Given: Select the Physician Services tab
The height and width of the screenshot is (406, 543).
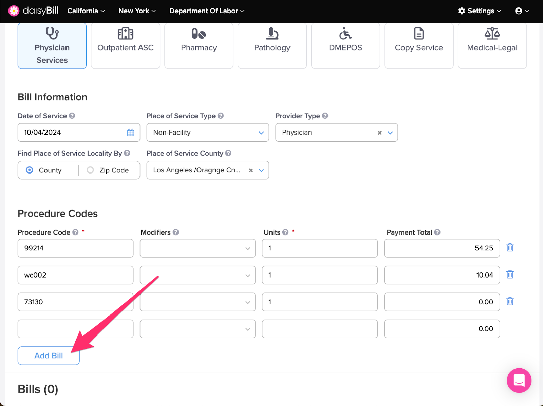Looking at the screenshot, I should [x=52, y=46].
